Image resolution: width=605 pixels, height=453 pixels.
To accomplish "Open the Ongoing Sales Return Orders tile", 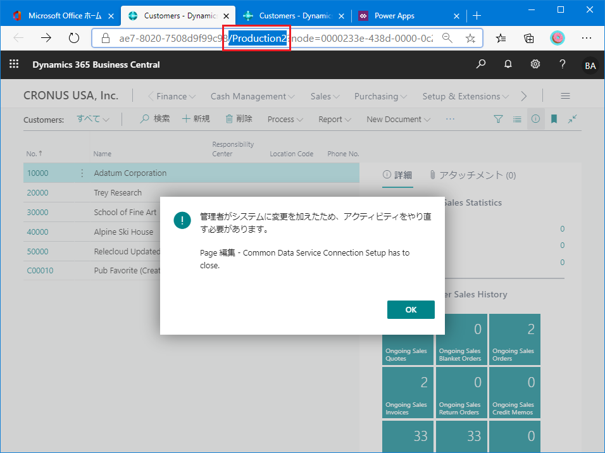I will pos(461,392).
